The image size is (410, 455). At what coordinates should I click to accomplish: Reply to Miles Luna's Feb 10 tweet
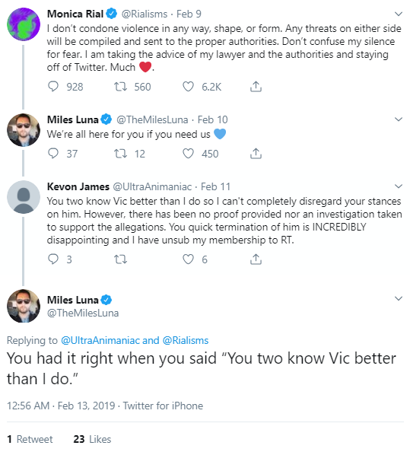(x=53, y=154)
